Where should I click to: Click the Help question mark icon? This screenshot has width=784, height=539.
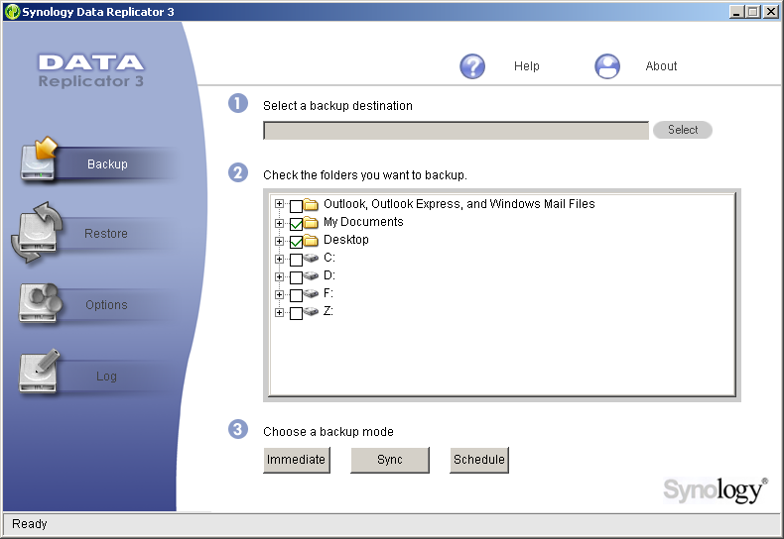(x=472, y=66)
